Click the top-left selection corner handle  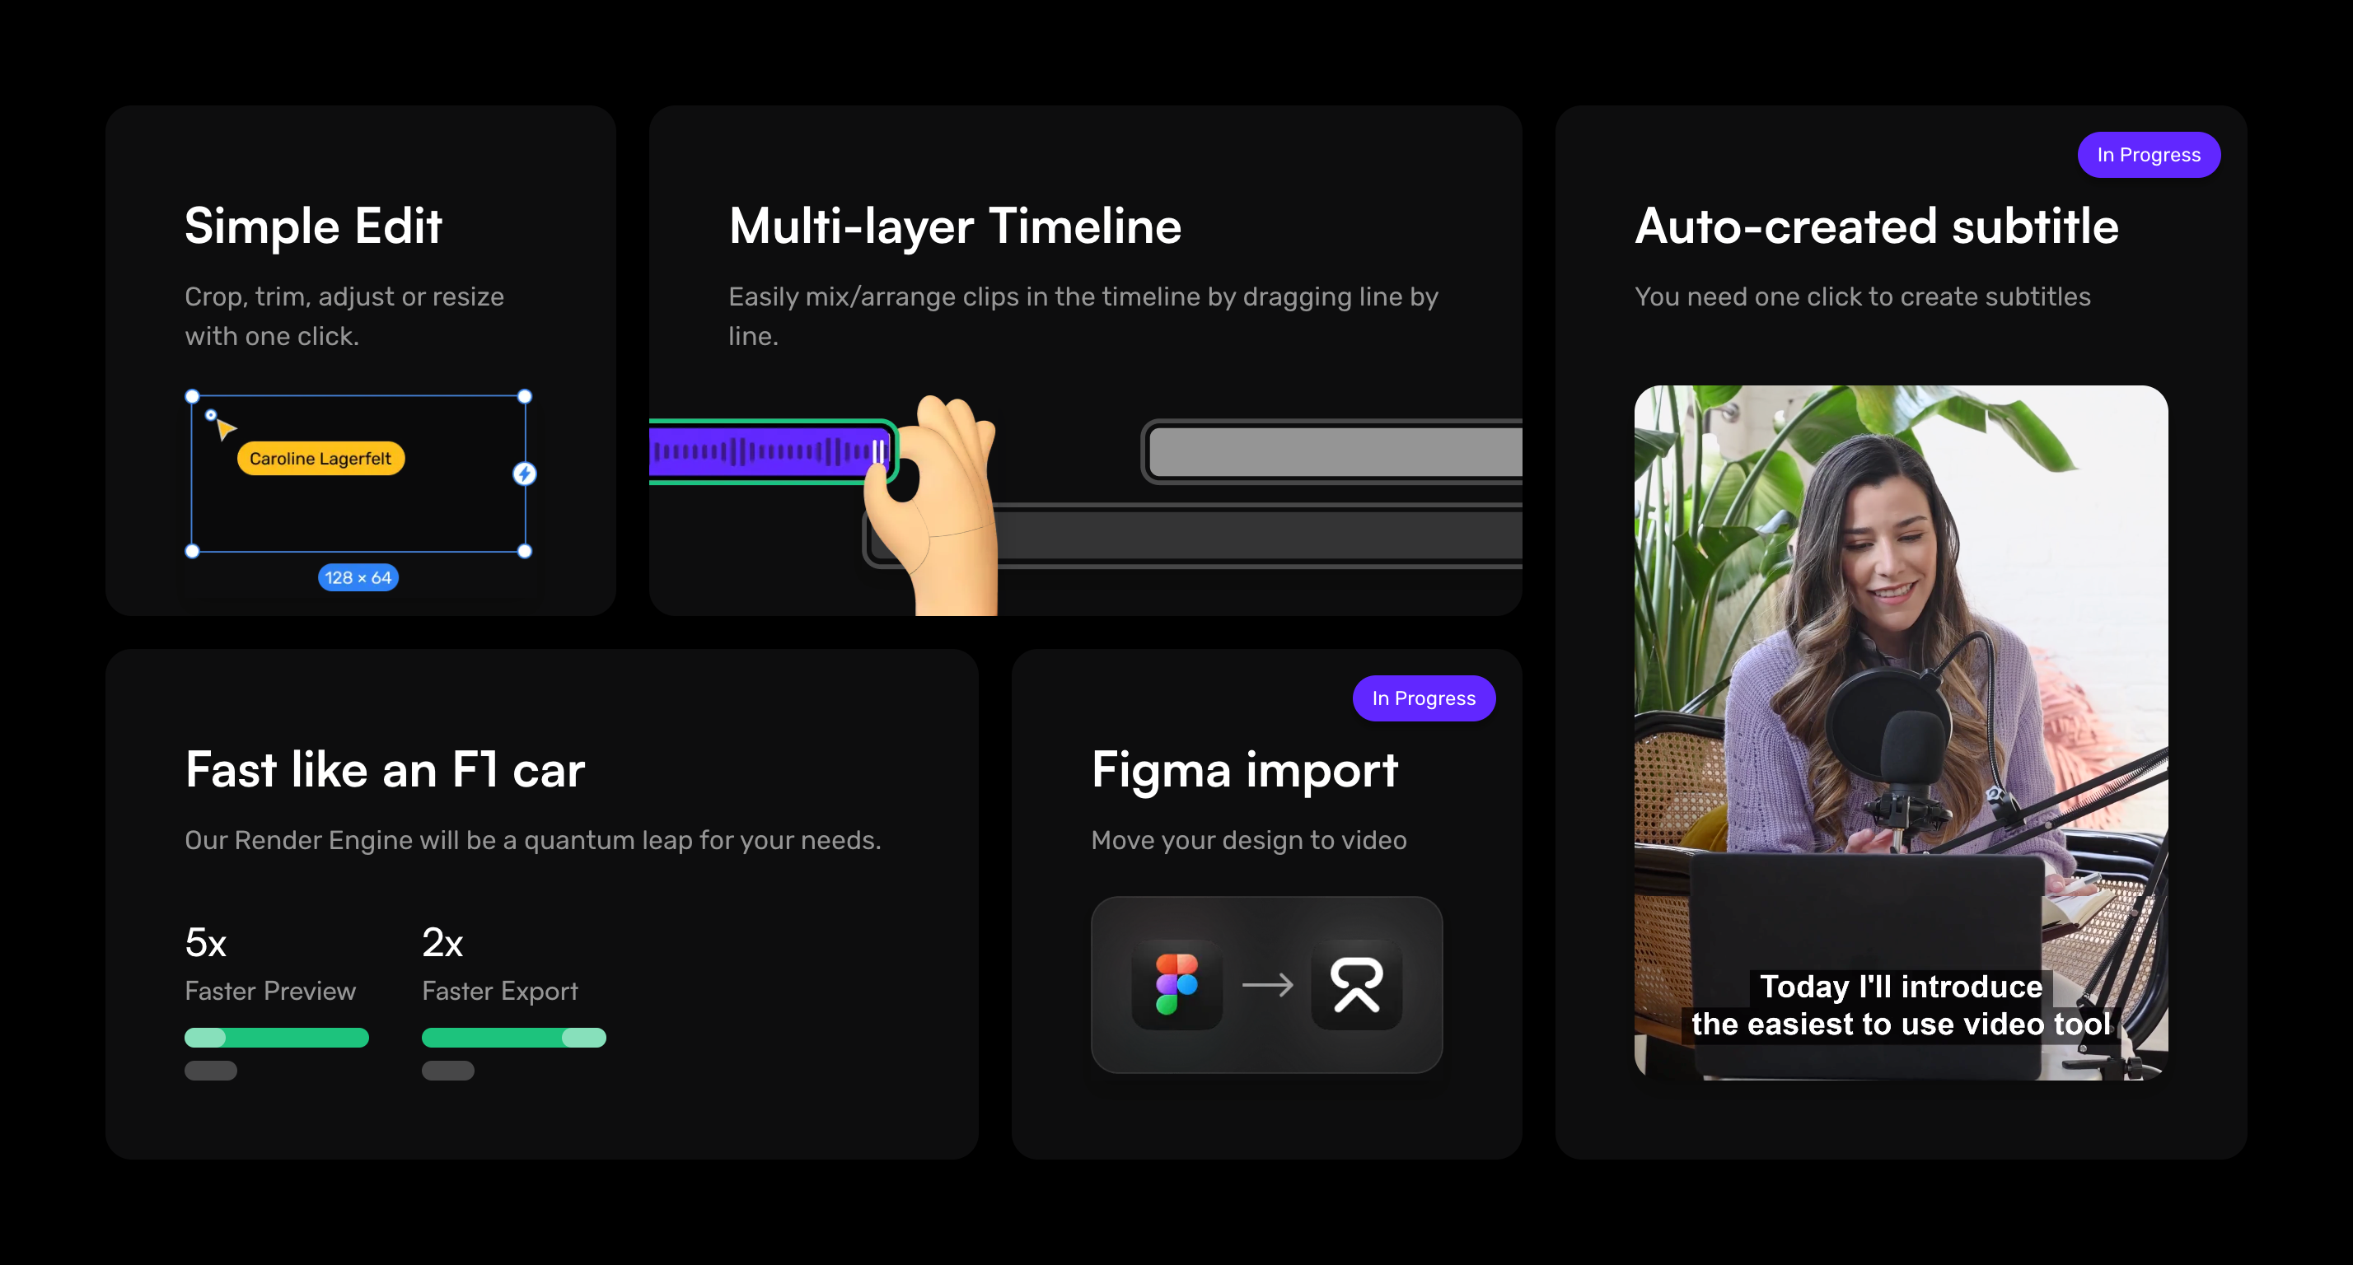(x=192, y=396)
